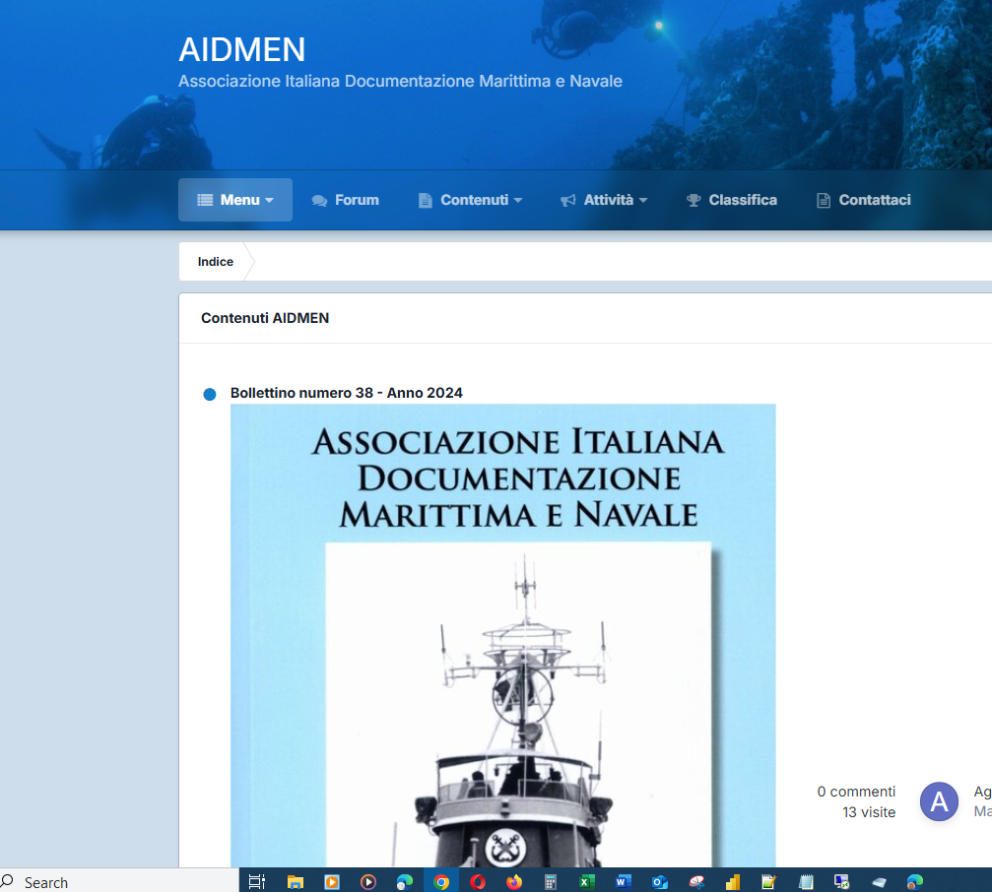Click the Windows taskbar Search box
The image size is (992, 892).
(119, 882)
